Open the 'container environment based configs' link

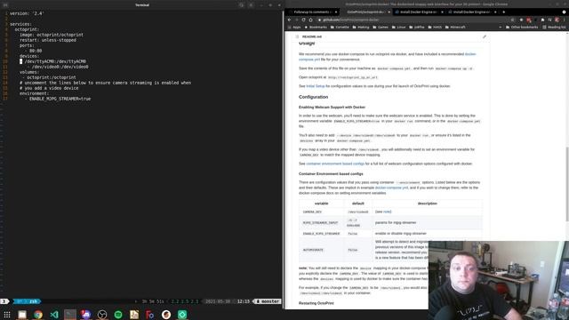coord(335,164)
